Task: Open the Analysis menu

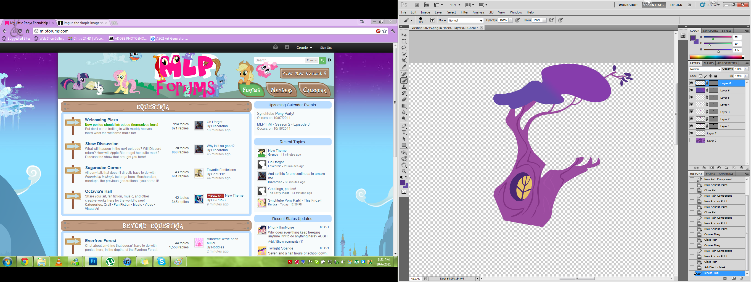Action: (478, 12)
